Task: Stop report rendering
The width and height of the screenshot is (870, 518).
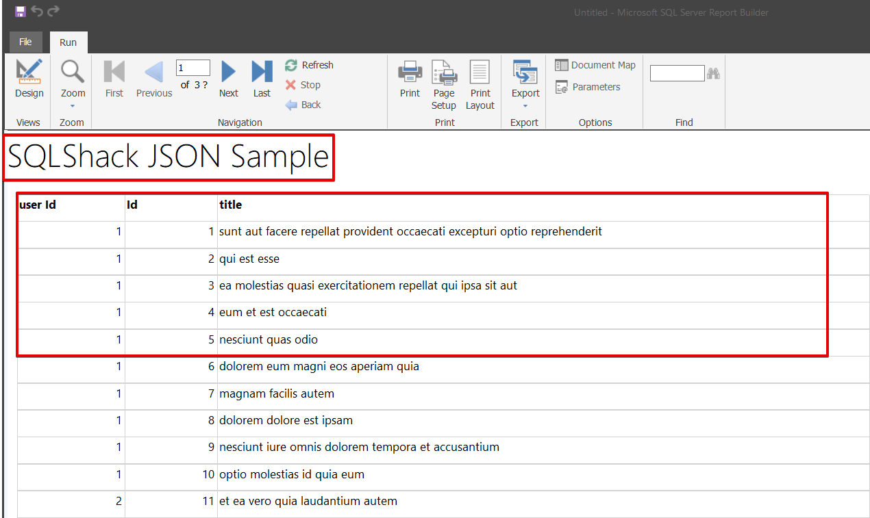Action: pos(303,85)
